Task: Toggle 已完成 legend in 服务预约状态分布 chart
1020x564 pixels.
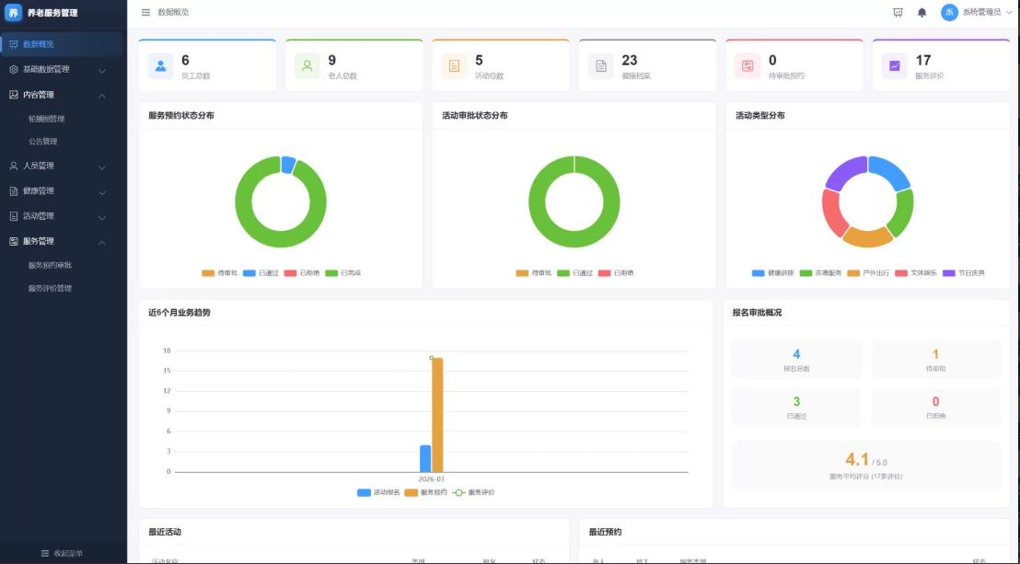Action: coord(342,273)
